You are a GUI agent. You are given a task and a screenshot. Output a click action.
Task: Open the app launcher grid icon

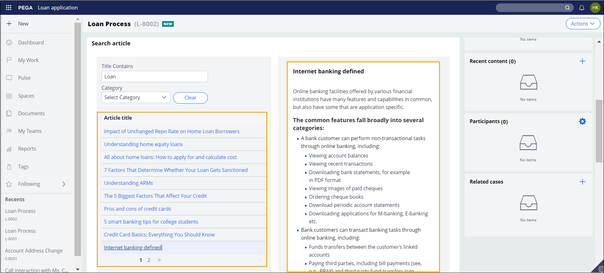tap(9, 8)
